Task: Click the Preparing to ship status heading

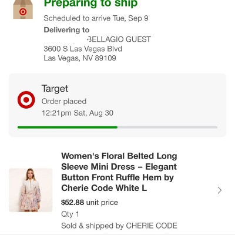Action: (90, 4)
